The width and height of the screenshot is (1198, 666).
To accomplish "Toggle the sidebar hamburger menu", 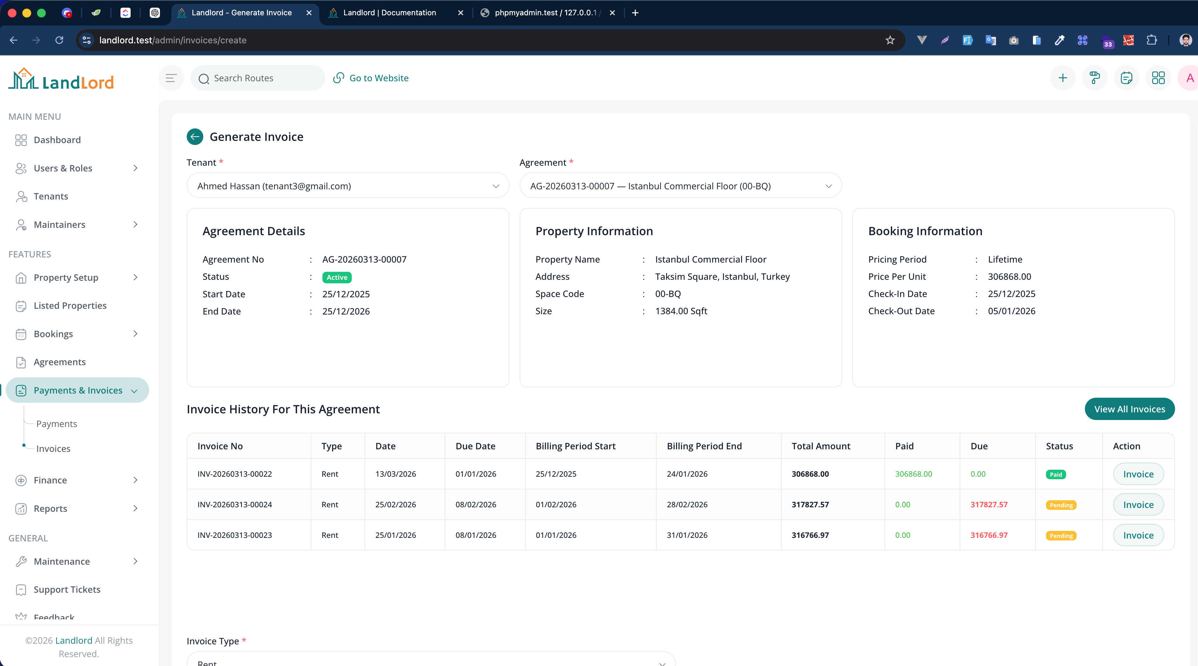I will (171, 78).
